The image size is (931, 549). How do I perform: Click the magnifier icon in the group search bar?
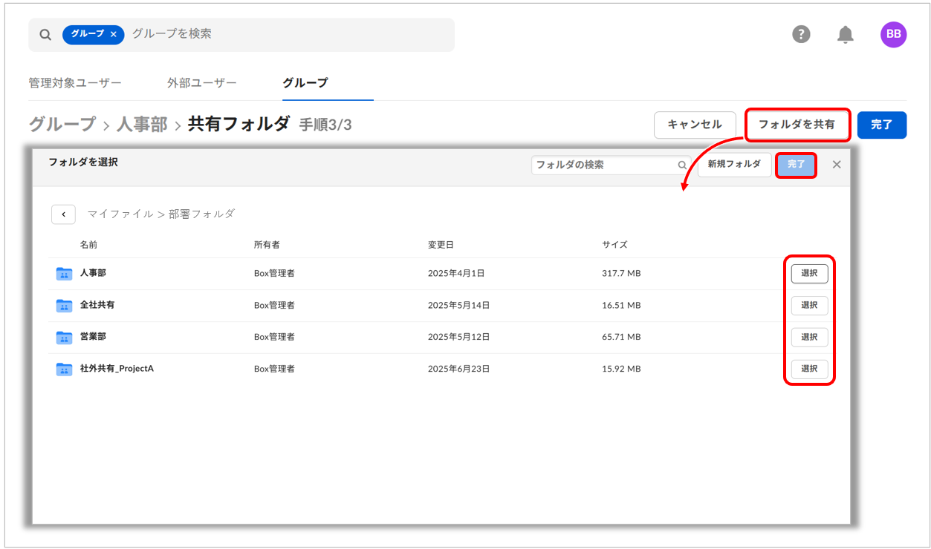click(x=45, y=35)
